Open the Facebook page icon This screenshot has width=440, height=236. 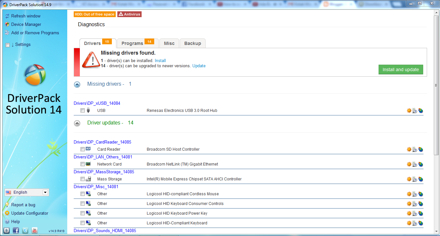pyautogui.click(x=16, y=231)
